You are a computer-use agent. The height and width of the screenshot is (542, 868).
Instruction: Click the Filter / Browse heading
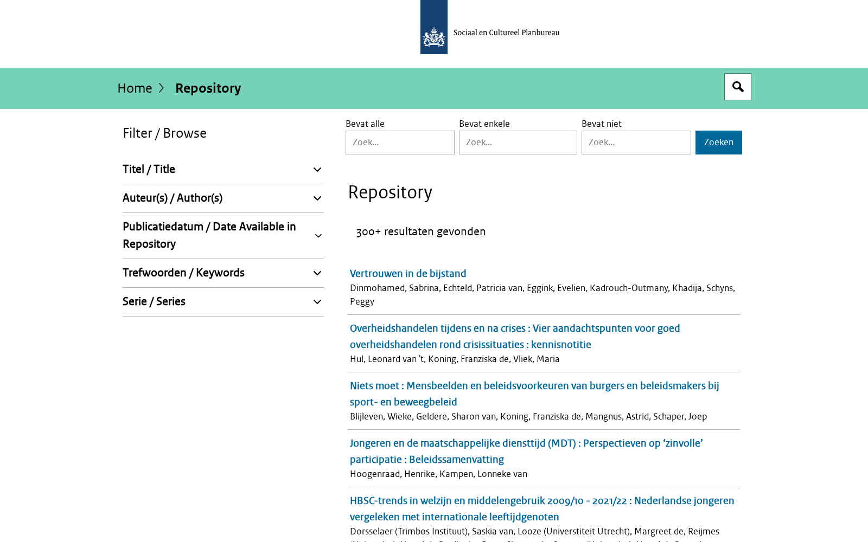(x=164, y=133)
